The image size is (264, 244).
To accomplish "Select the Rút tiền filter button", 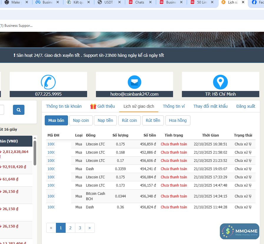I will point(153,120).
